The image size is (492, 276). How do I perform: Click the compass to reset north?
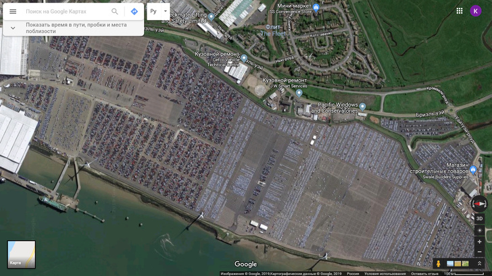click(x=479, y=204)
